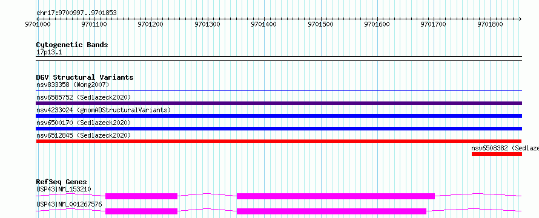Screen dimensions: 539x218
Task: Click the first exon of USP43|NM_153210
Action: pos(141,196)
